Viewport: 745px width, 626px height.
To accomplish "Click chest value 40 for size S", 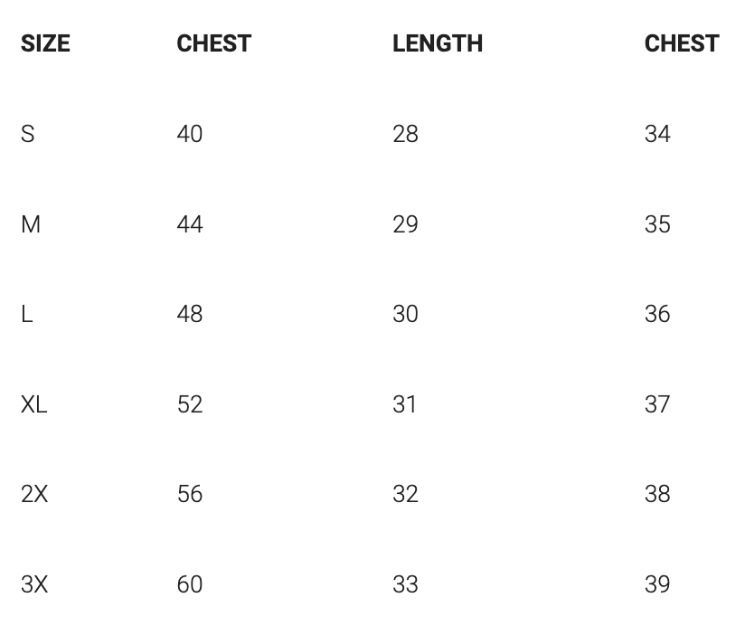I will tap(190, 134).
